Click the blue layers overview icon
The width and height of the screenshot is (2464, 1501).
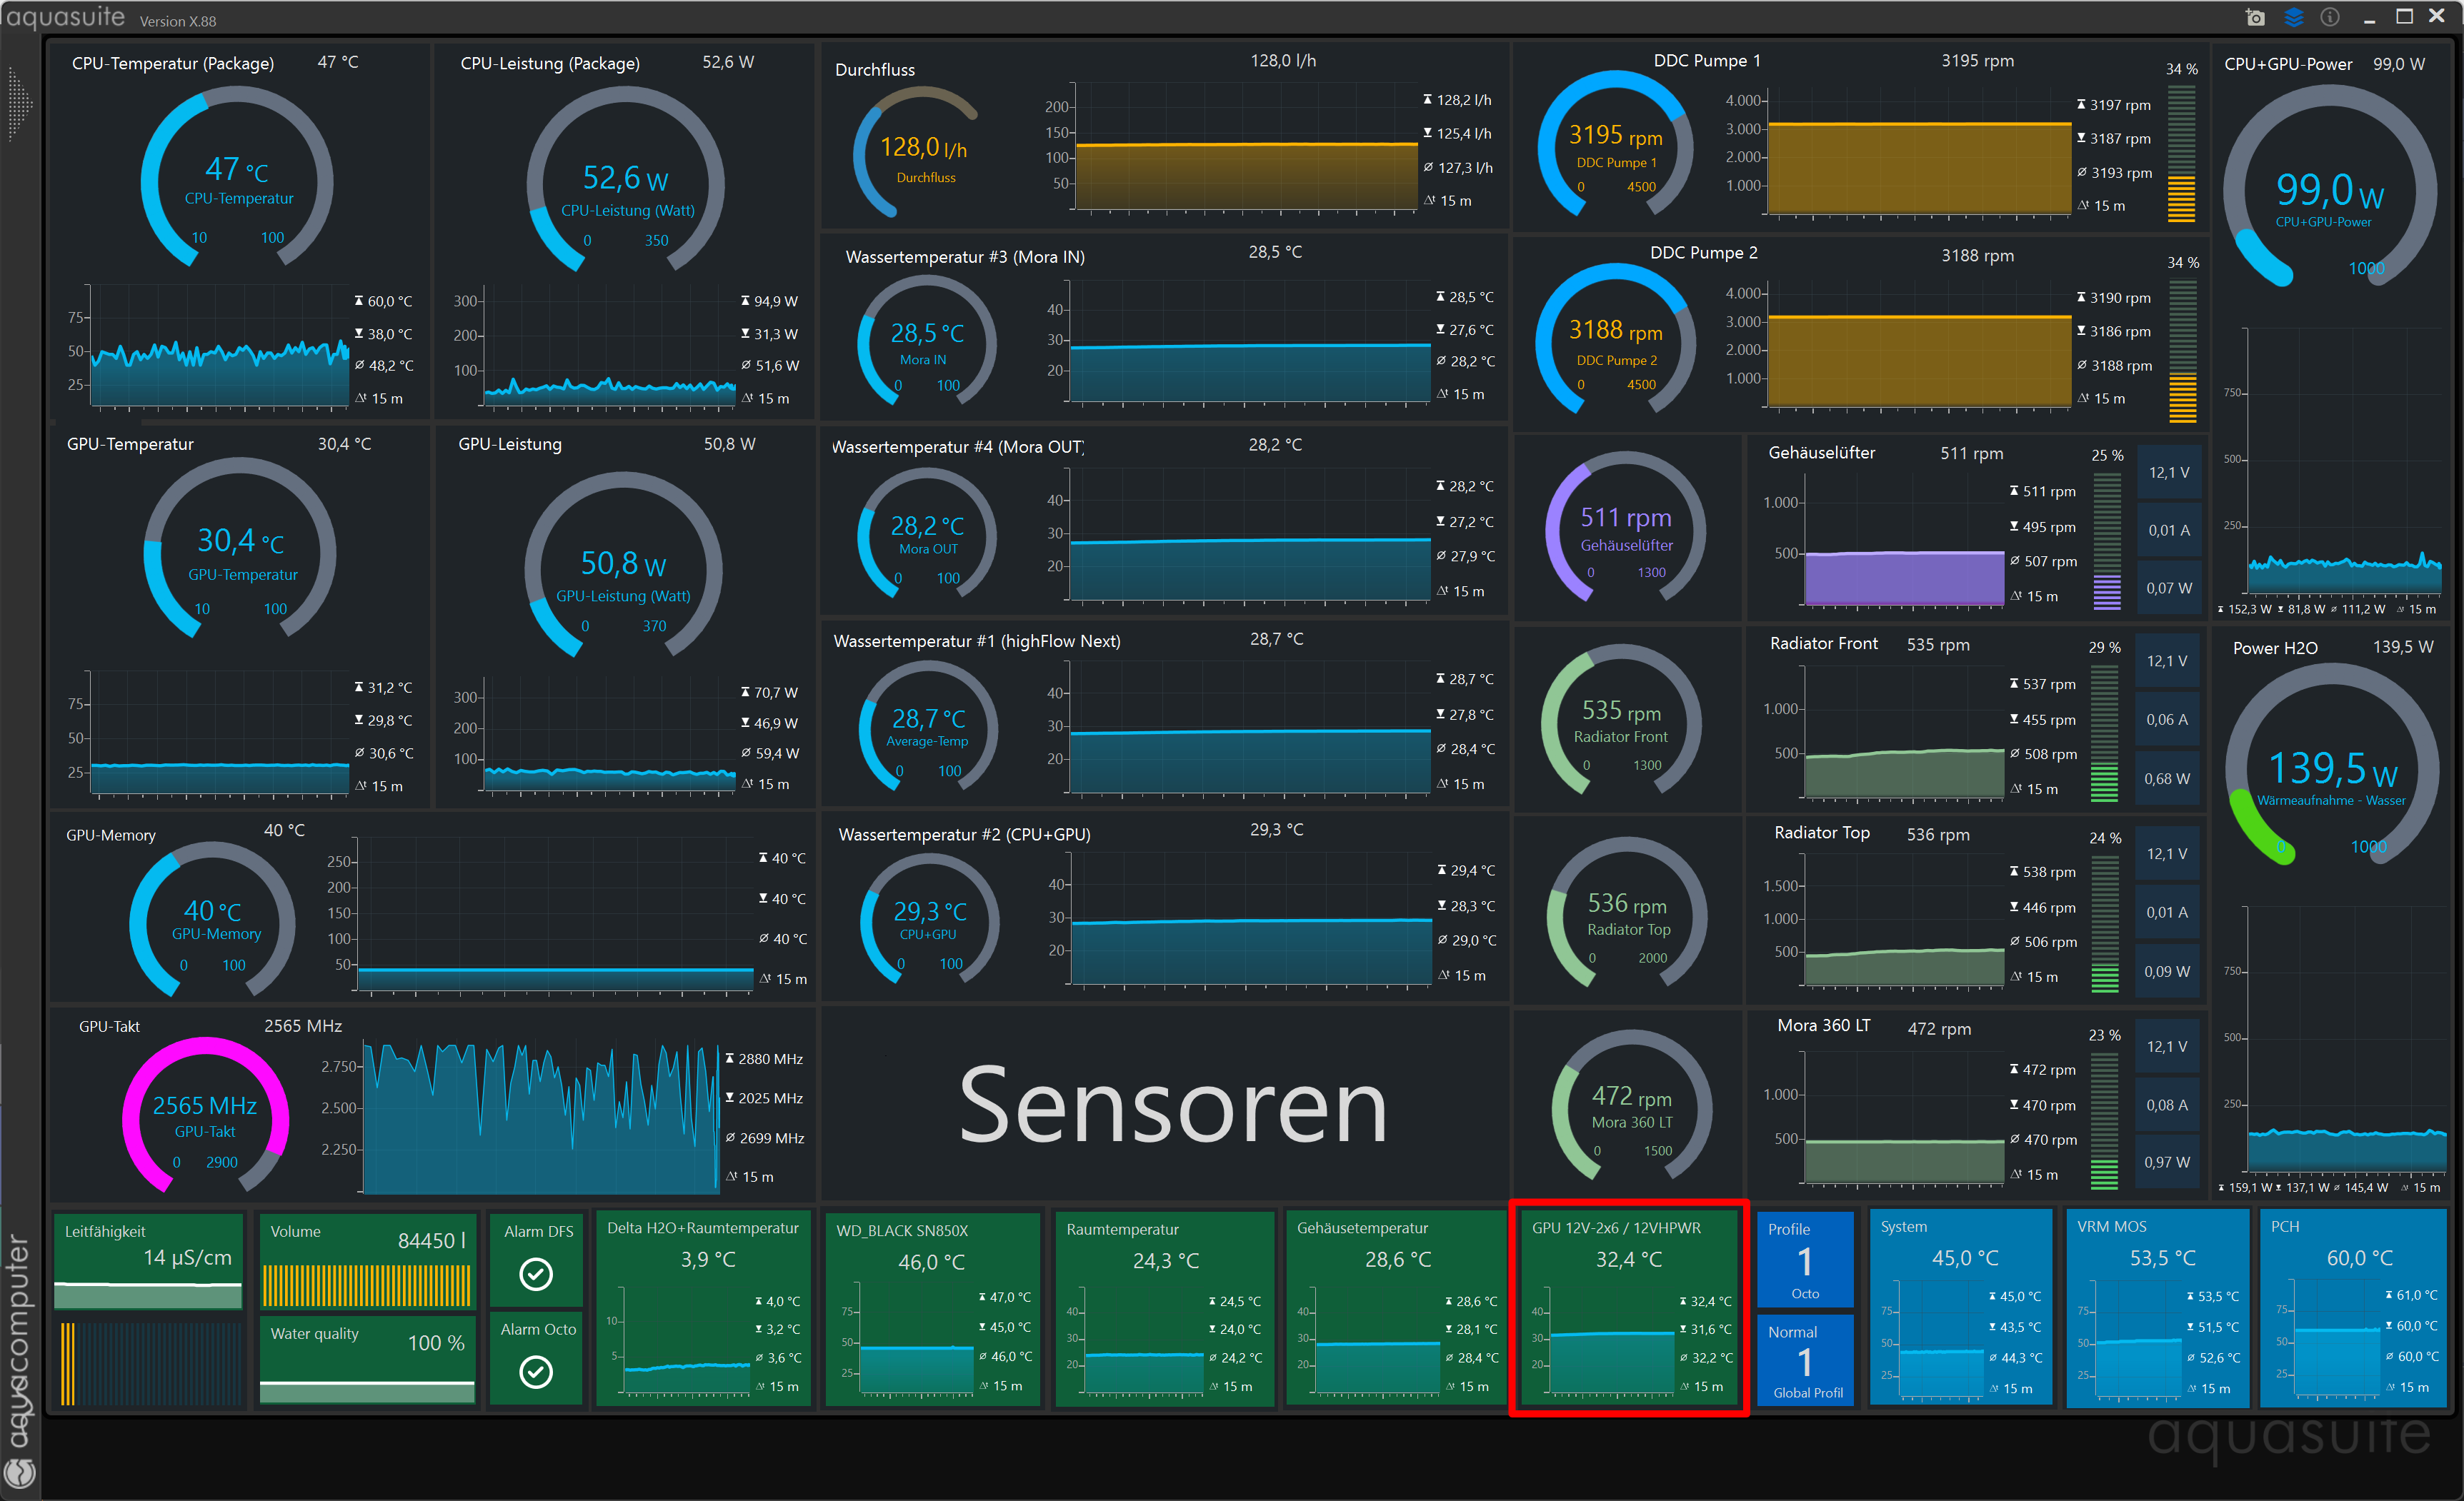[x=2294, y=17]
